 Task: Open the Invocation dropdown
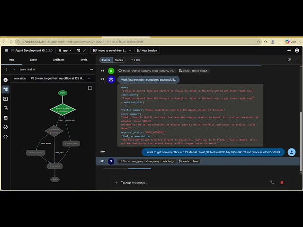tap(60, 79)
